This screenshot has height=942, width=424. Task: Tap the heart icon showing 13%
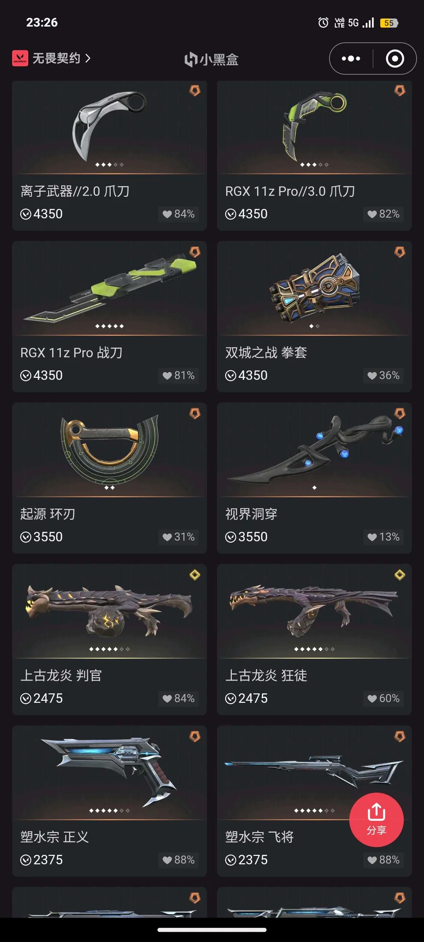[372, 537]
